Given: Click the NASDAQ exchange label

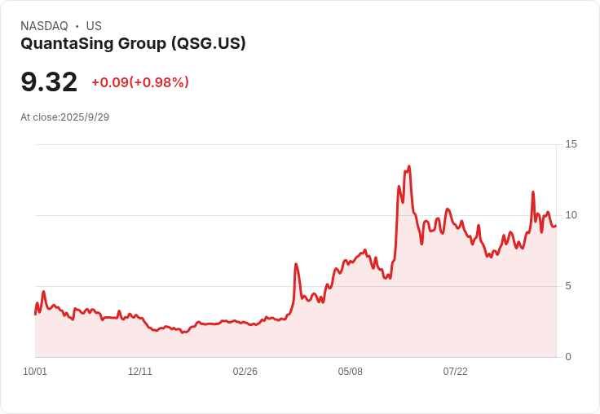Looking at the screenshot, I should 44,26.
